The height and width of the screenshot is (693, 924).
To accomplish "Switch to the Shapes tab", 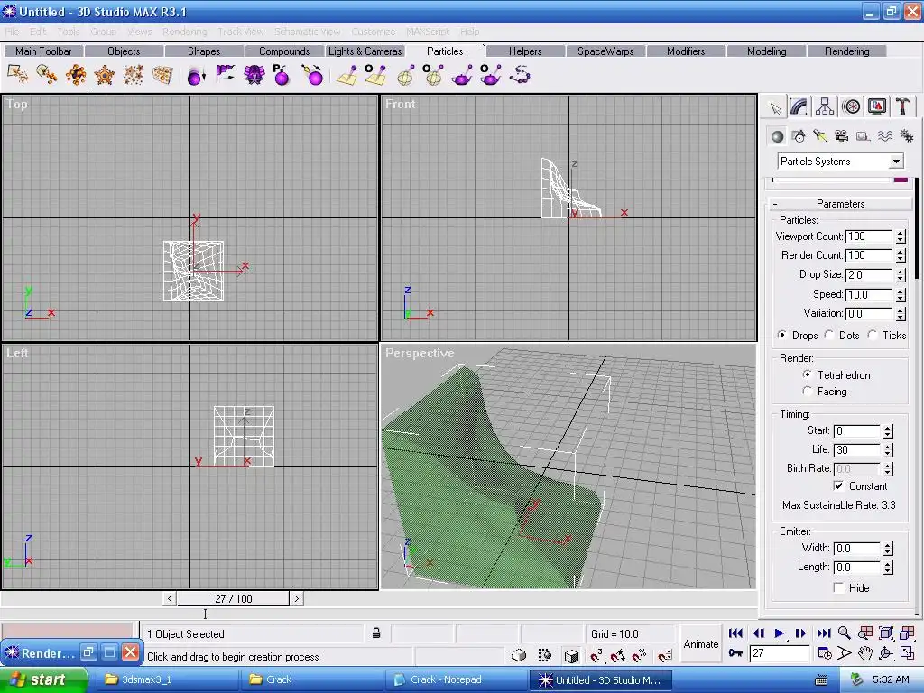I will pos(204,51).
